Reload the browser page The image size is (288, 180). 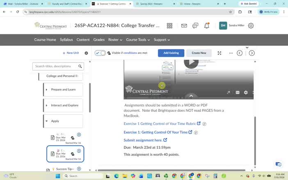pyautogui.click(x=18, y=12)
